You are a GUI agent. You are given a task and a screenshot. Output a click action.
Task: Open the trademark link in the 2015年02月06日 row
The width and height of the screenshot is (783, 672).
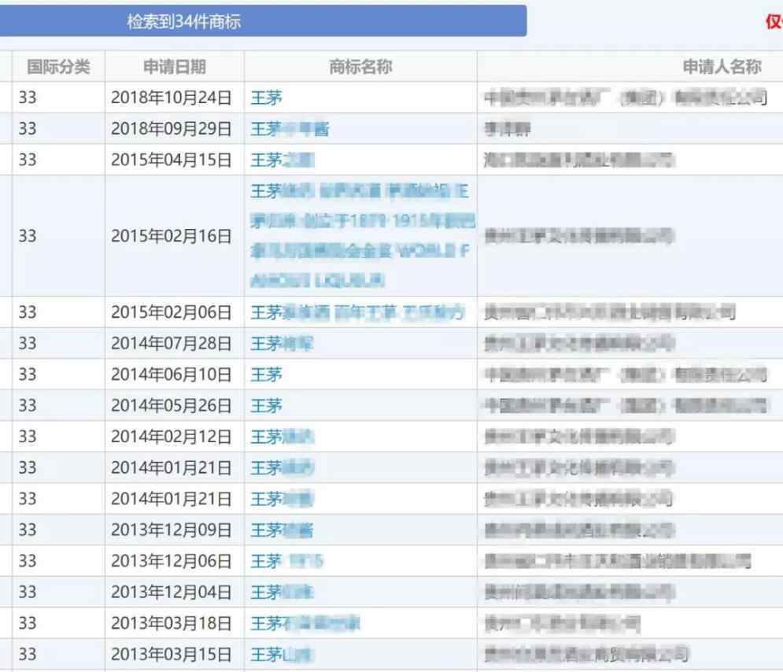pos(357,312)
